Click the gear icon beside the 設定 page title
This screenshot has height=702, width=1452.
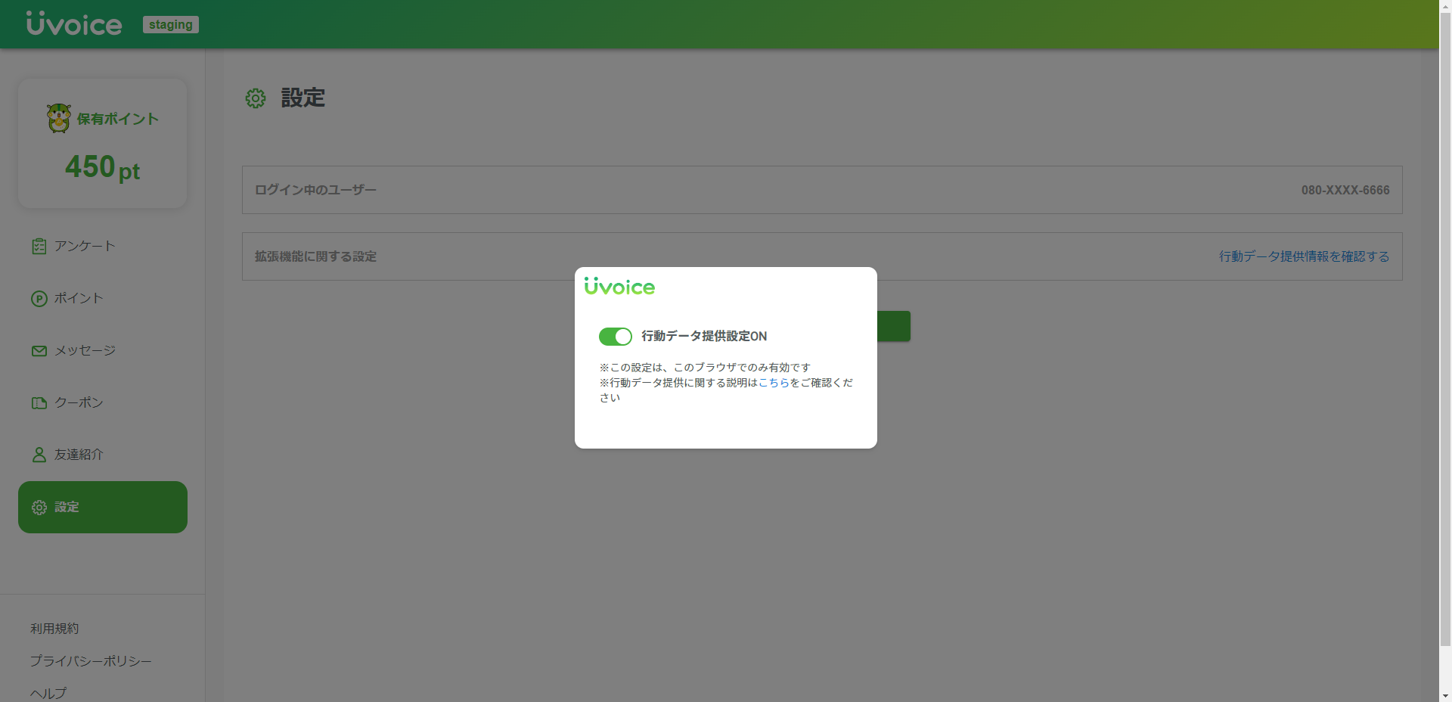256,98
